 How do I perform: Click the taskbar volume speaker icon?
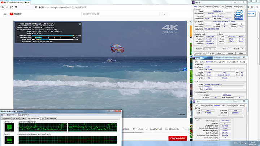pyautogui.click(x=245, y=143)
